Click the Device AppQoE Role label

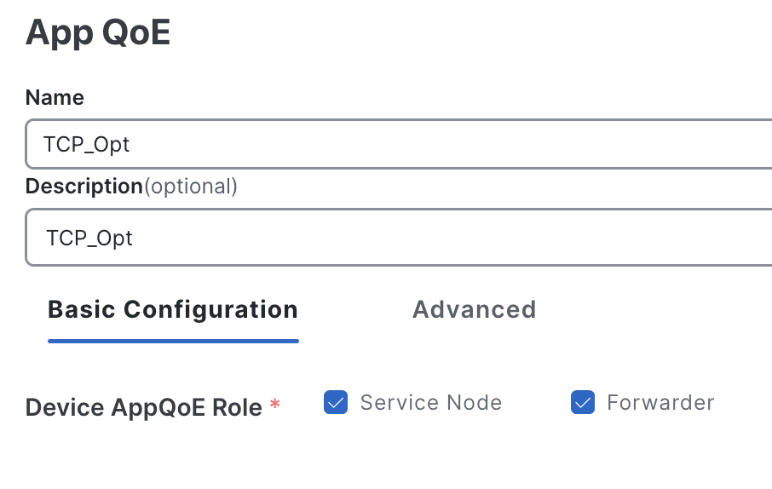pos(143,407)
